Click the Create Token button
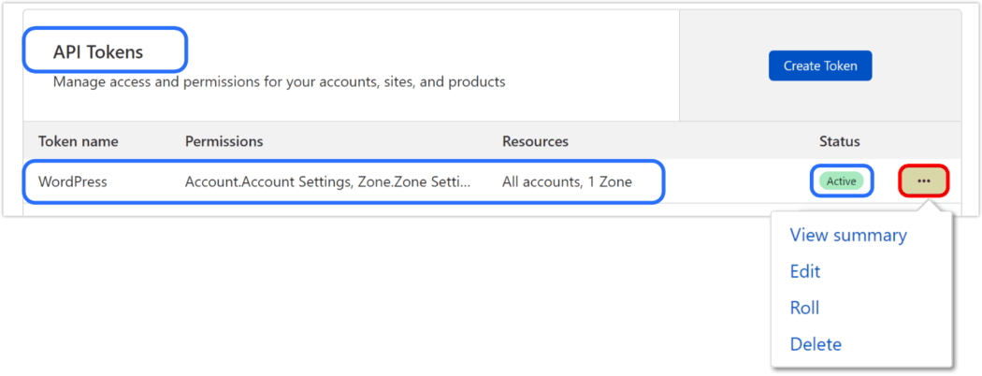Screen dimensions: 982x376 820,65
